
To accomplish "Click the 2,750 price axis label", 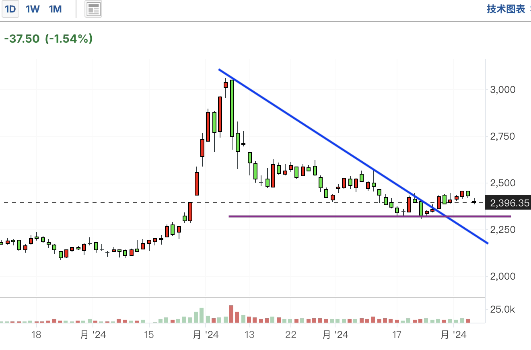I will [x=502, y=136].
